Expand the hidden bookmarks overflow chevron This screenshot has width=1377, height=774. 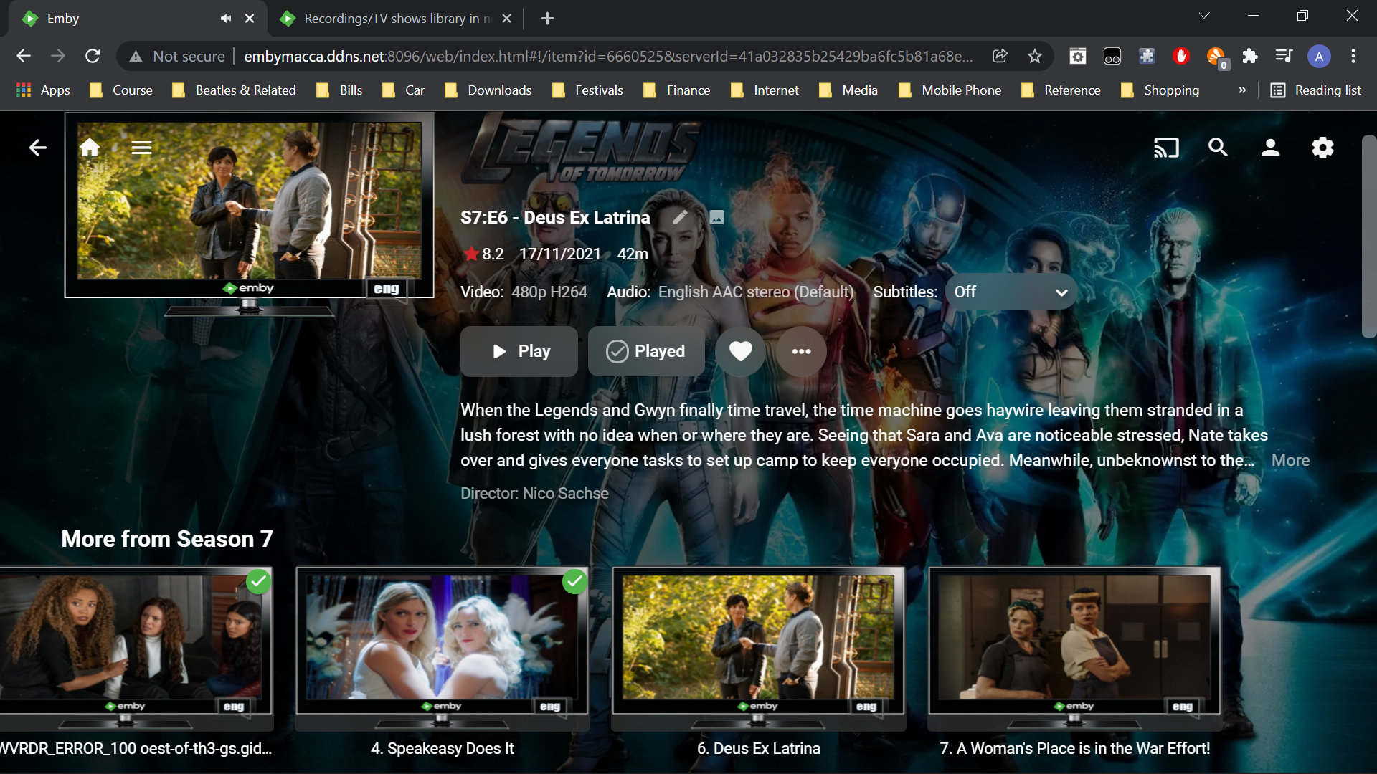pyautogui.click(x=1242, y=90)
